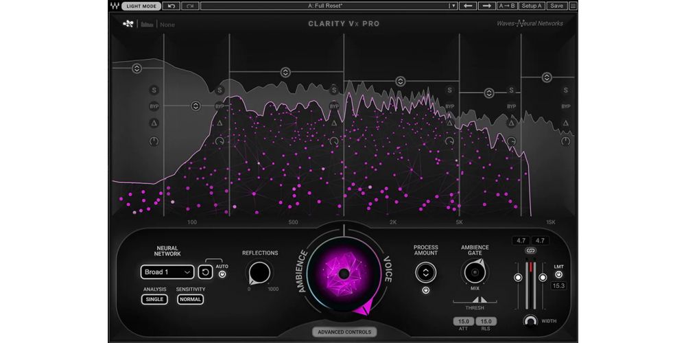Click the left 4.7 output value box
Screen dimensions: 686x343
coord(521,241)
